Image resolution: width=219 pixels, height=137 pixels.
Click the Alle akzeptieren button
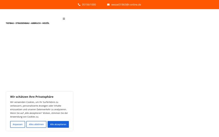pos(58,124)
